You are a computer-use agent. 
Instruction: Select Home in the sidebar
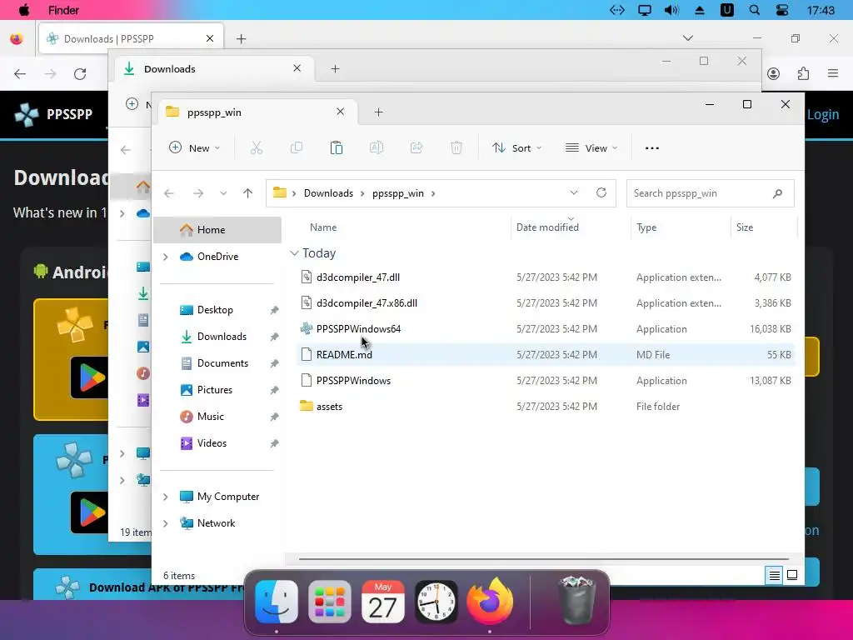point(217,230)
